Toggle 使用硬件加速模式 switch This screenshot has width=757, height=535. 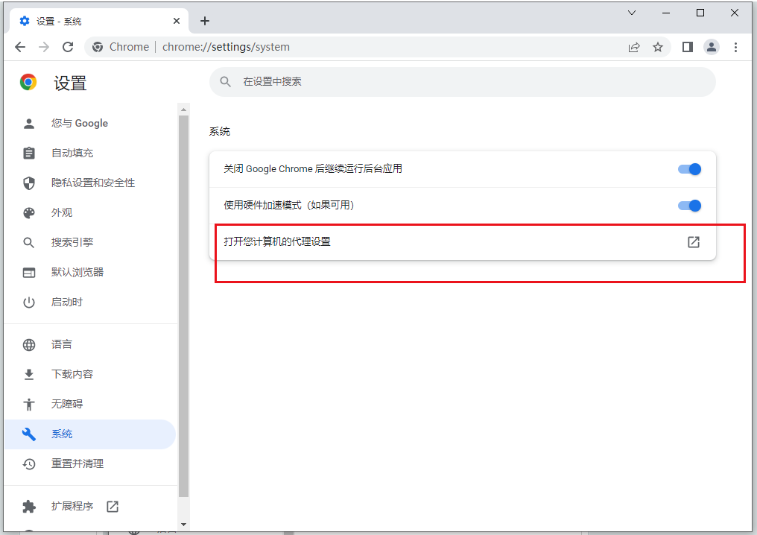[x=689, y=206]
